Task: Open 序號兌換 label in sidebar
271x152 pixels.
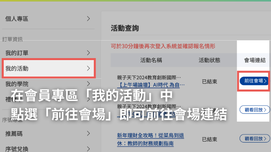Action: [17, 148]
